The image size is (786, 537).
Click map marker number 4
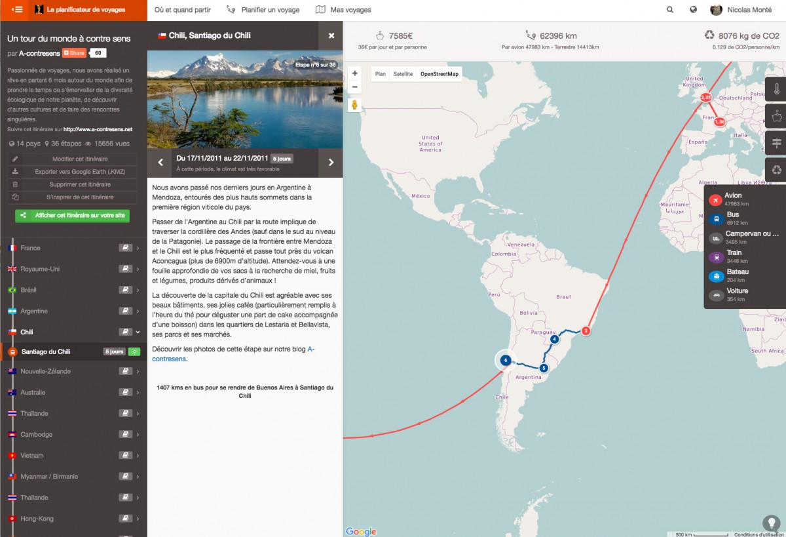point(554,340)
